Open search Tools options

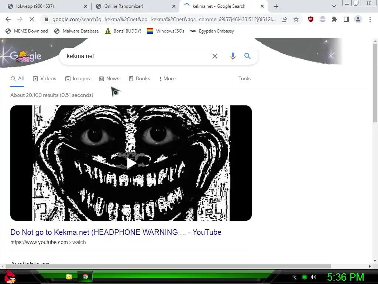pos(244,78)
